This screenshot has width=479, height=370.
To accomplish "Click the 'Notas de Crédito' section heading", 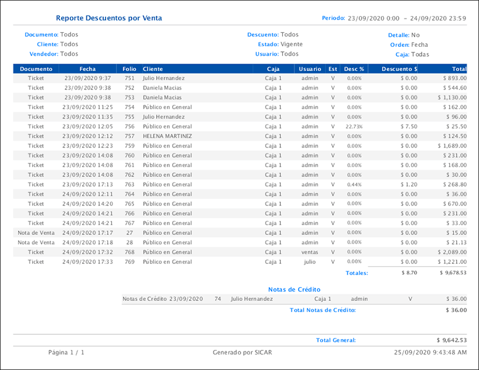I will 294,289.
